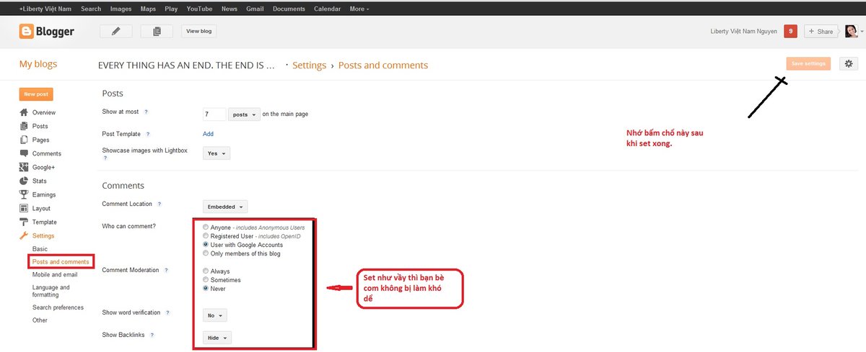Click the Layout icon in sidebar
The image size is (866, 352).
24,208
